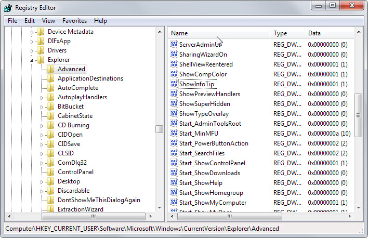Select the ShowInfoTip value name
The width and height of the screenshot is (368, 238).
click(197, 84)
